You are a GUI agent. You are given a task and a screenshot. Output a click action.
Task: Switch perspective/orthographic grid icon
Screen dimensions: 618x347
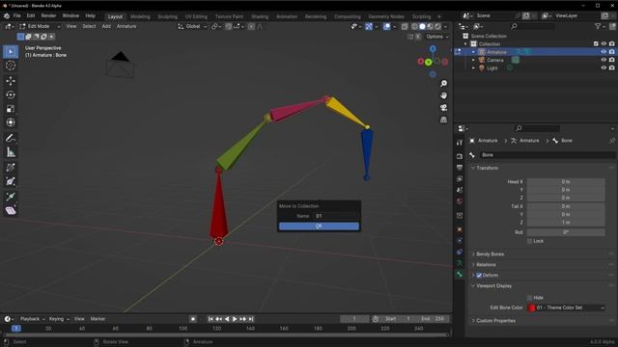[x=444, y=120]
